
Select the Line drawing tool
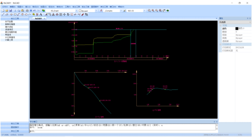3,14
